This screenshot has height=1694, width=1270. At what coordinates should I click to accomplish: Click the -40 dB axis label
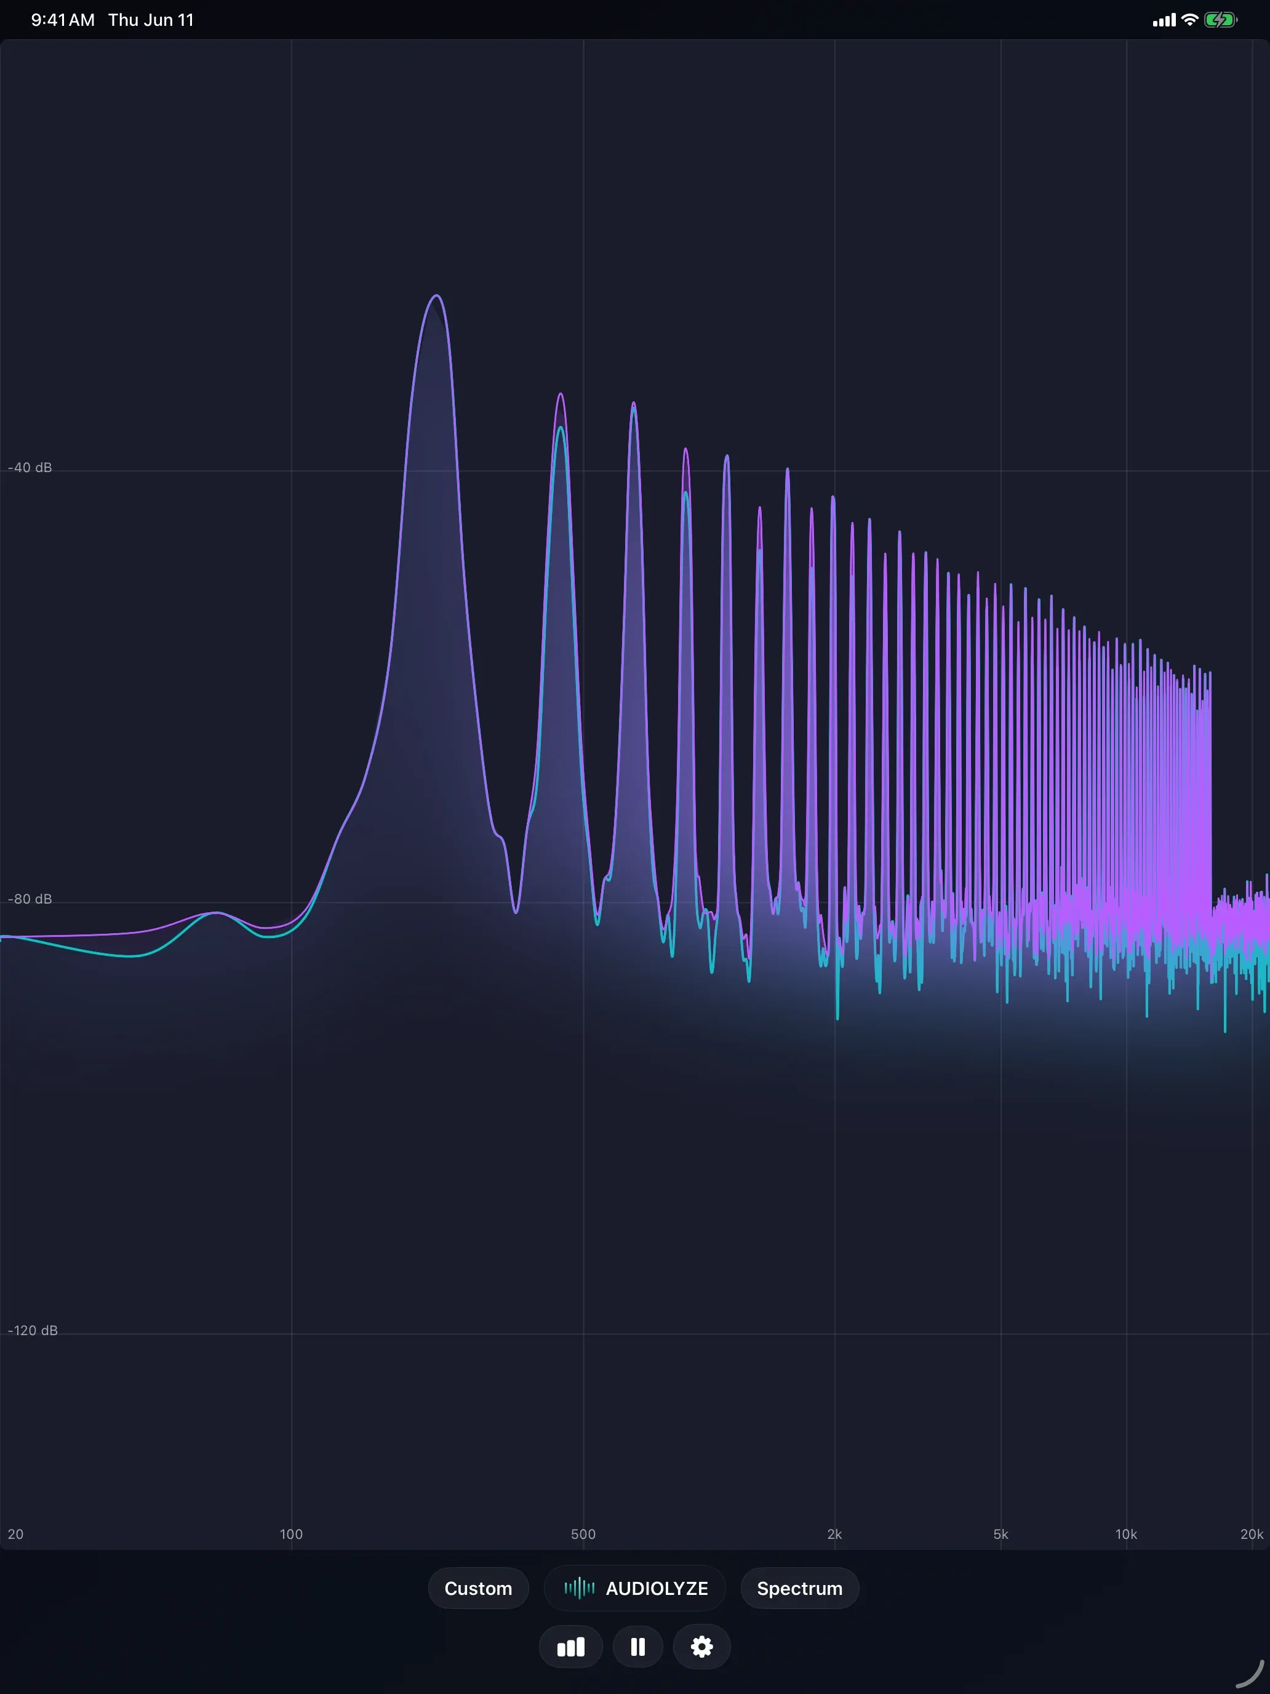point(30,467)
